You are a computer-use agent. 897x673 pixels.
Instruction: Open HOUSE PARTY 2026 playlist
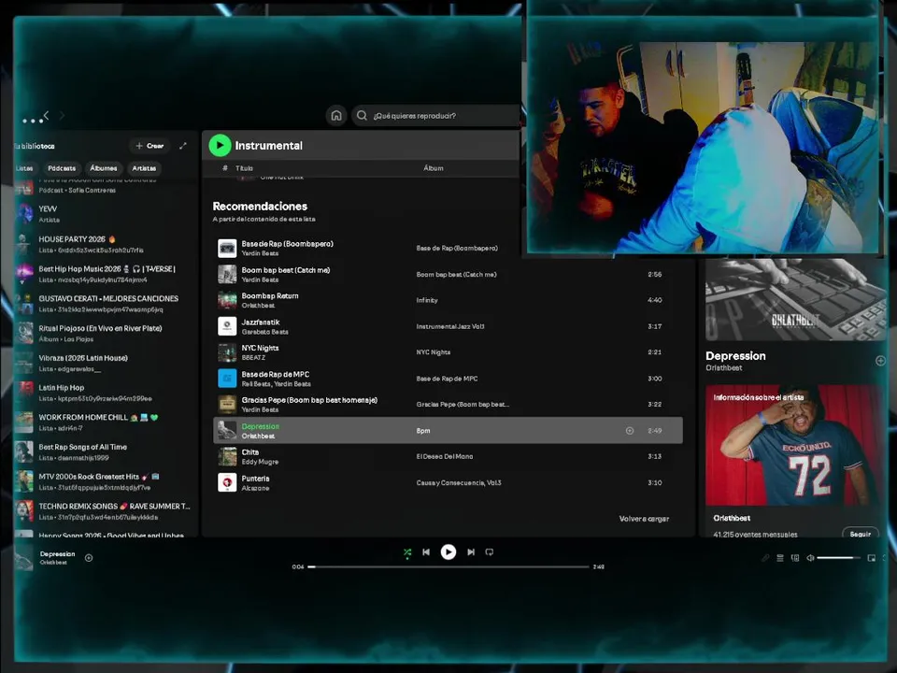105,244
